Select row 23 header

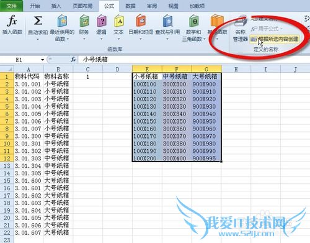(x=7, y=240)
